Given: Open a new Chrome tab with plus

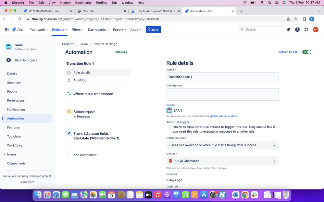Looking at the screenshot, I should pyautogui.click(x=241, y=11).
